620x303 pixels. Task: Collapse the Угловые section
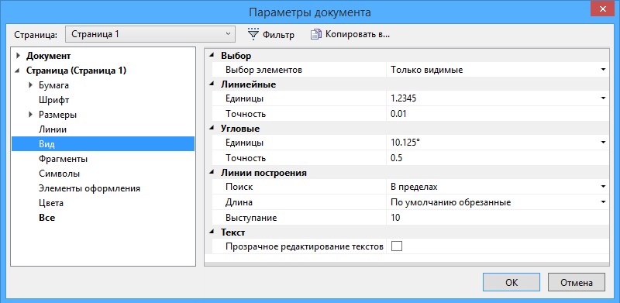[212, 128]
